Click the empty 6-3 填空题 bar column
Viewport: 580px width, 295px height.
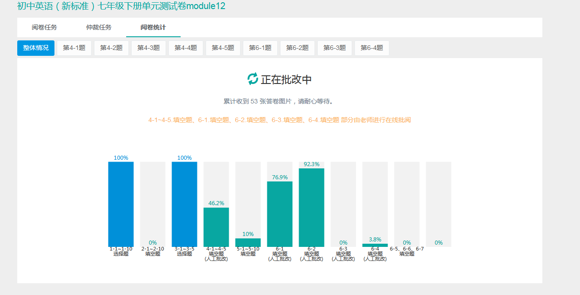pos(343,204)
